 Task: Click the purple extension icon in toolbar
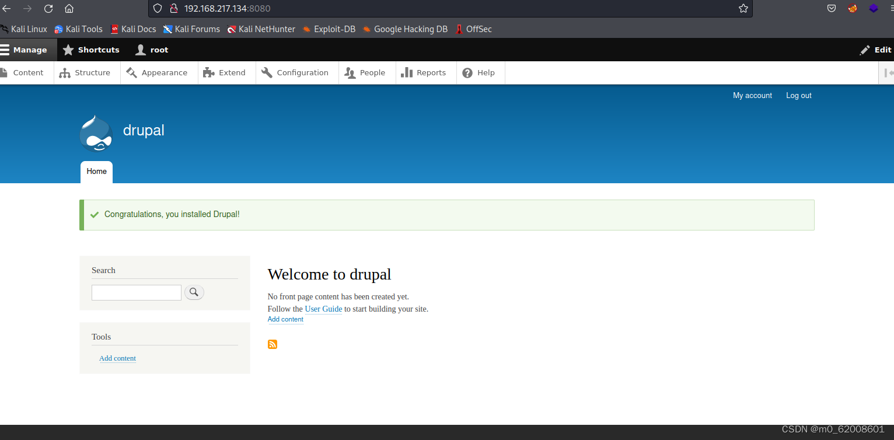874,8
